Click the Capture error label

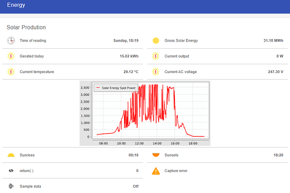pos(176,171)
